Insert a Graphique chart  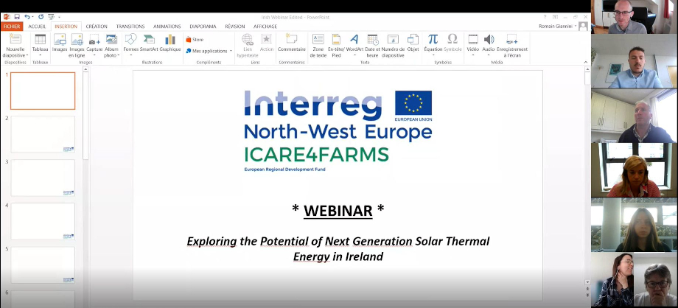pos(170,43)
